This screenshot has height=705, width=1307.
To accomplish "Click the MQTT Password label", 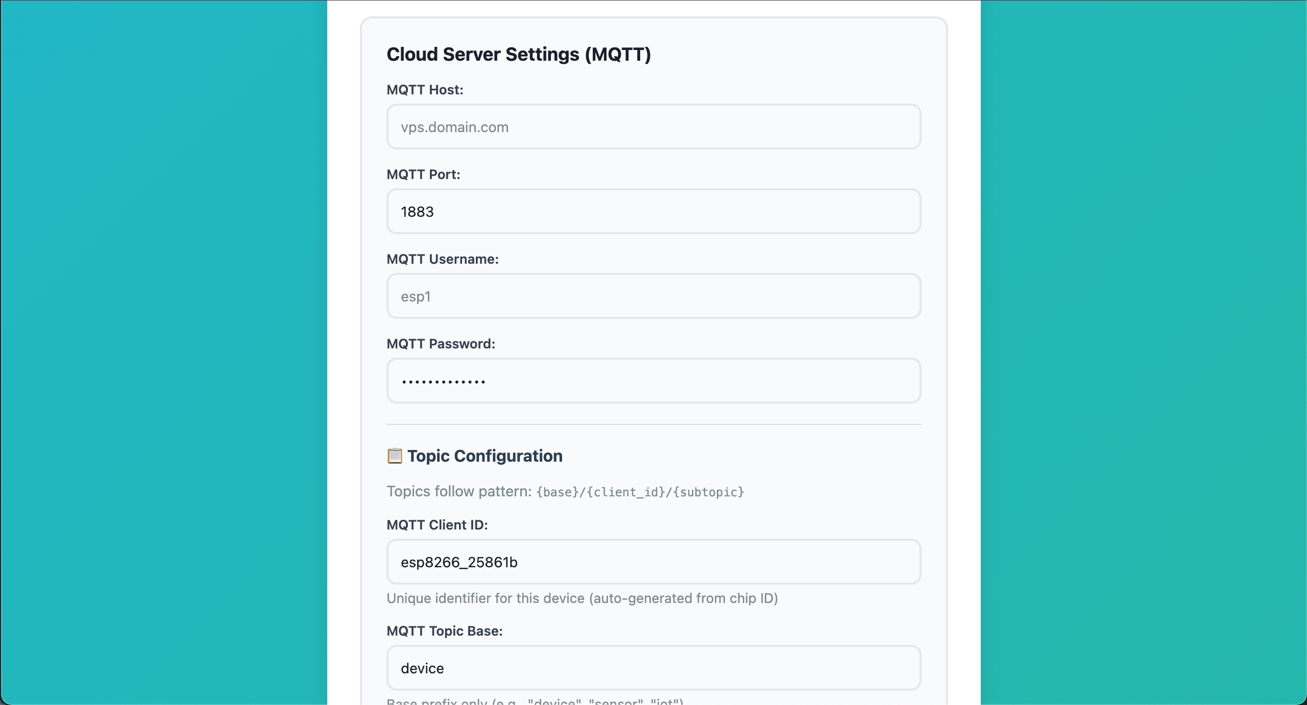I will click(440, 344).
